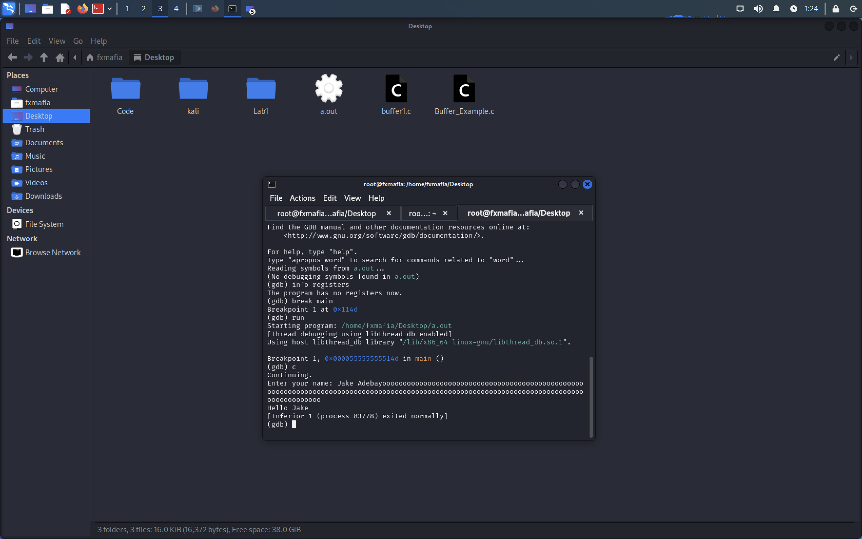The height and width of the screenshot is (539, 862).
Task: Open the text editor taskbar launcher
Action: (x=65, y=8)
